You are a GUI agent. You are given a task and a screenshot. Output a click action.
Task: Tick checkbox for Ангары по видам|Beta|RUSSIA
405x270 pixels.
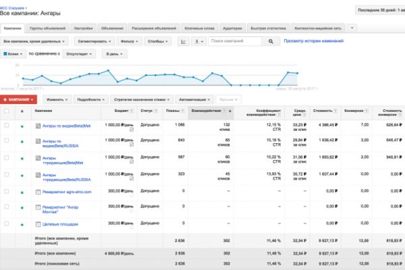click(7, 140)
